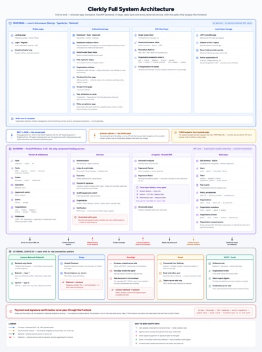Screen dimensions: 262x352
Task: Click the Dashboard analytics charts icon
Action: point(73,43)
